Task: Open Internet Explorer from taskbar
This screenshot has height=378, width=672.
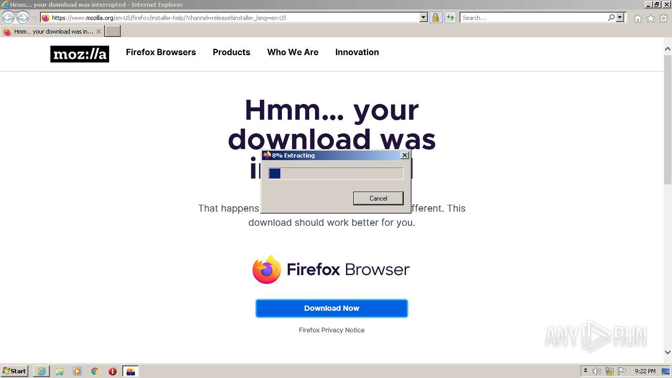Action: pyautogui.click(x=41, y=371)
